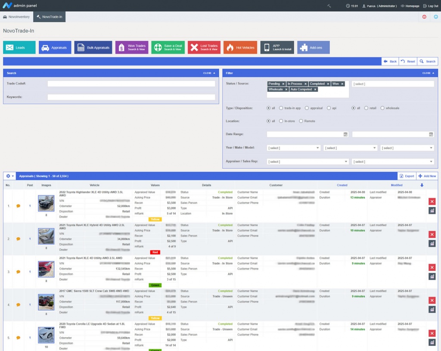
Task: Select the Remote location radio button
Action: click(x=301, y=121)
